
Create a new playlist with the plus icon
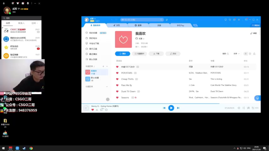pos(103,66)
